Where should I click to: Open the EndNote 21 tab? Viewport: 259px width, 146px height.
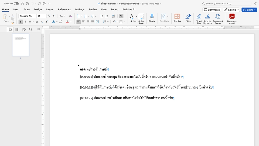click(x=129, y=9)
